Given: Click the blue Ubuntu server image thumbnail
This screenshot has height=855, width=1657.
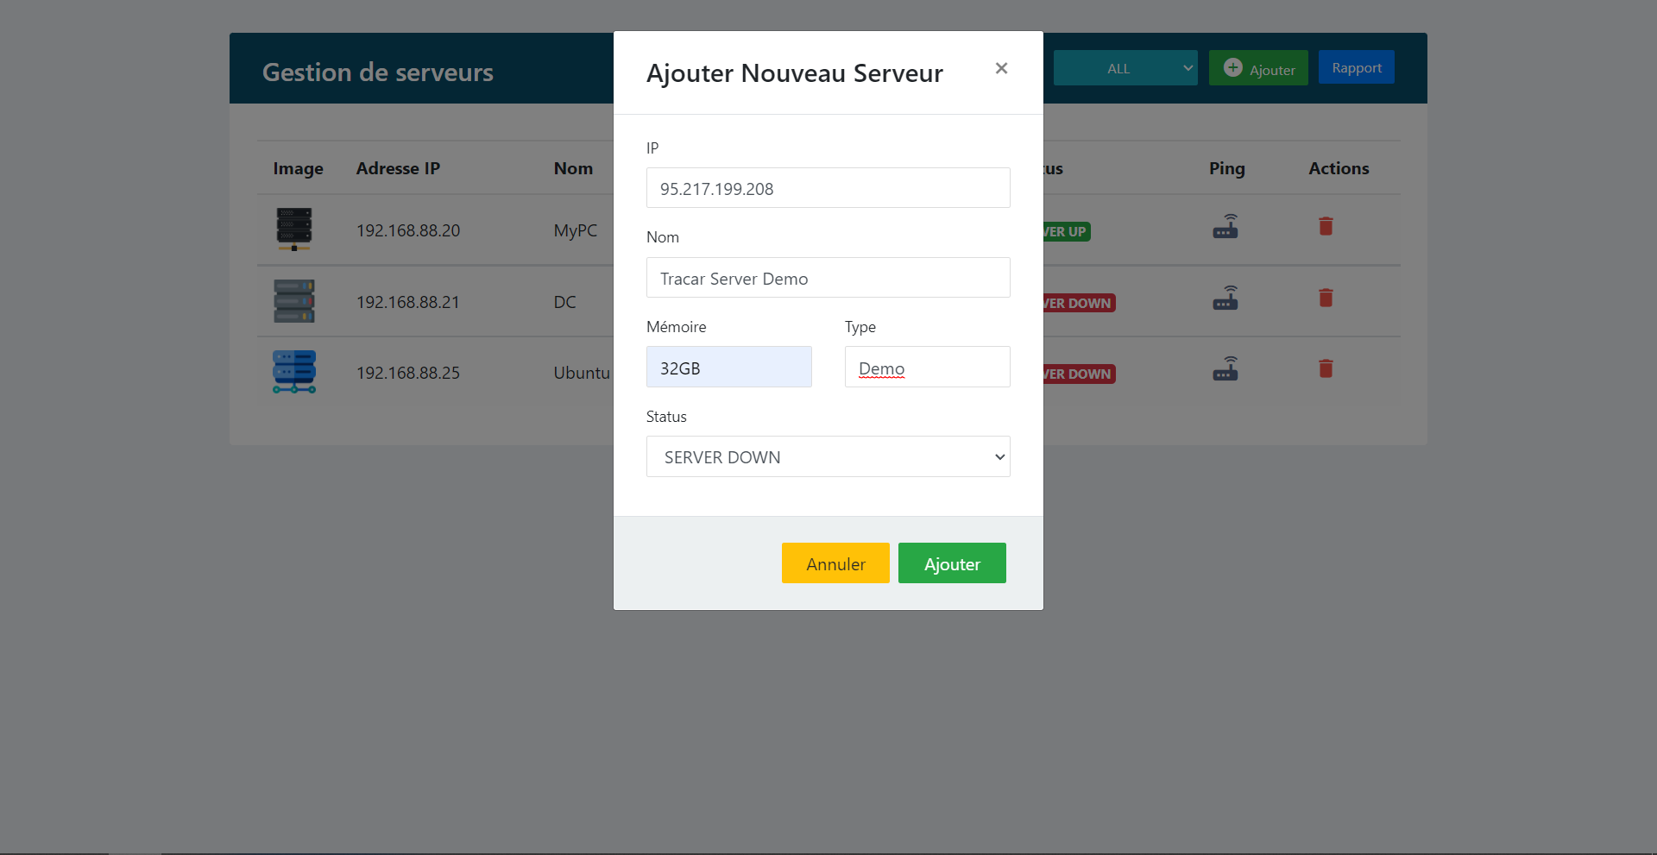Looking at the screenshot, I should 294,372.
